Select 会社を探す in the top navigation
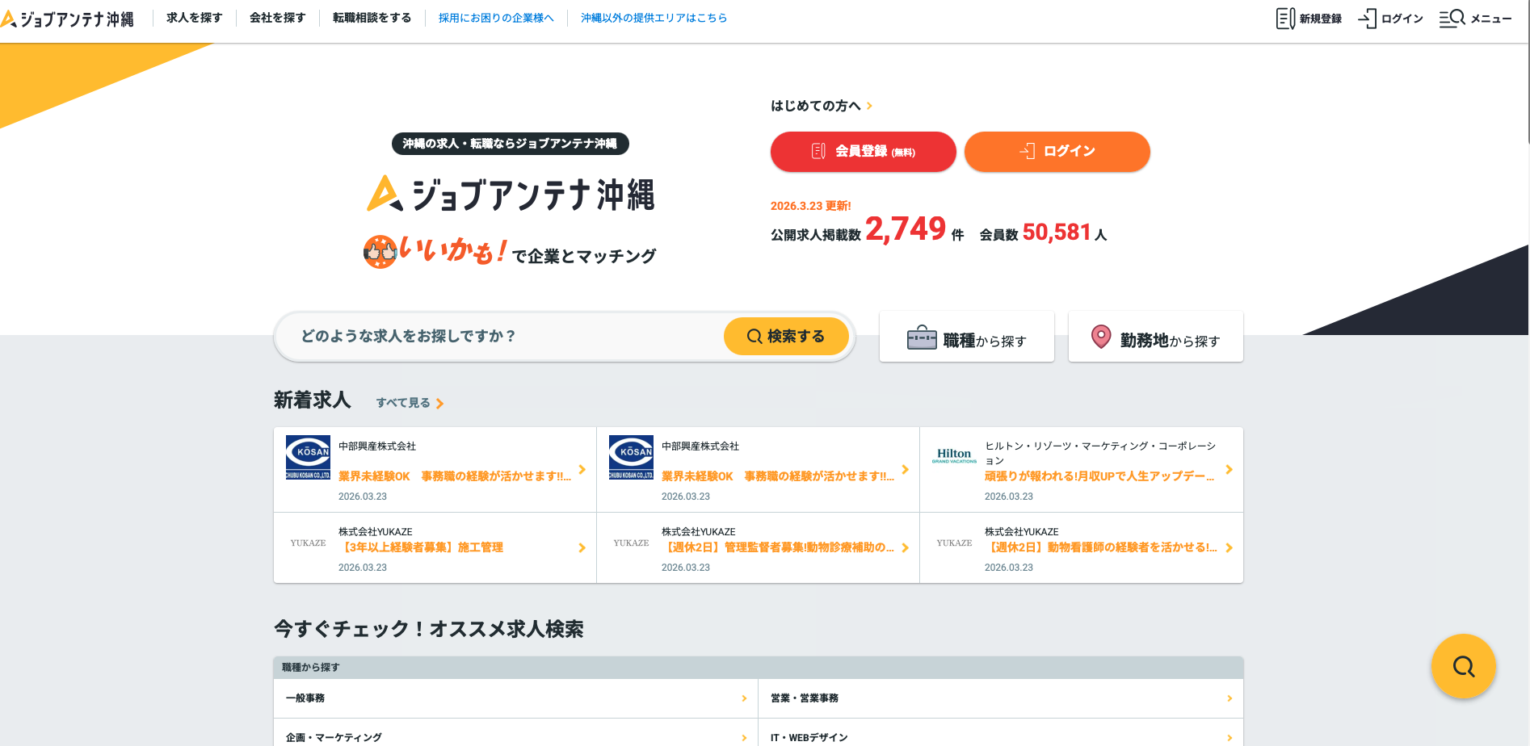1530x746 pixels. point(277,18)
